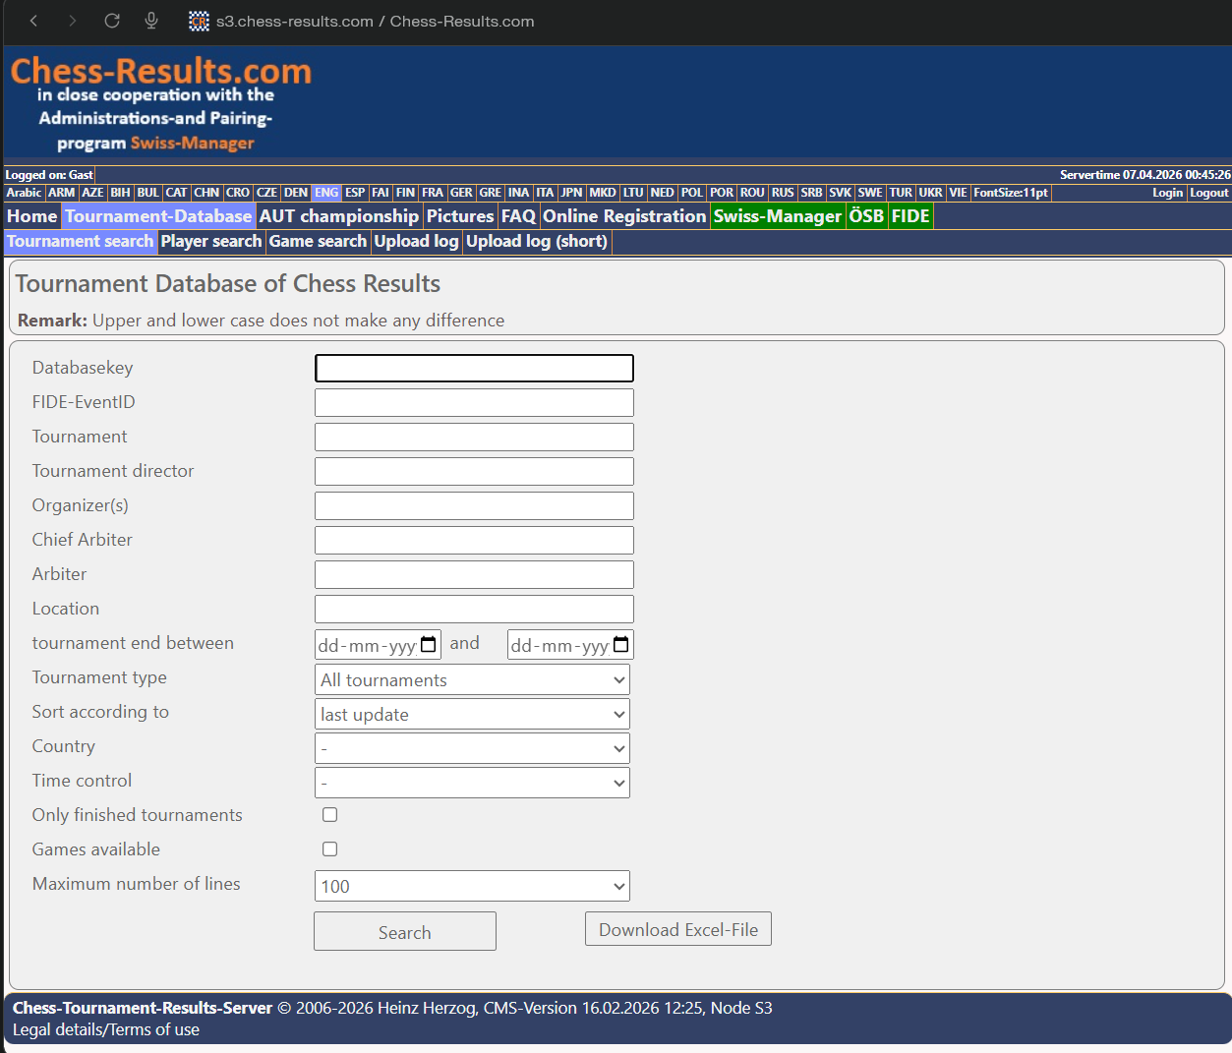Screen dimensions: 1232x1053
Task: Click the browser back navigation arrow
Action: (x=33, y=21)
